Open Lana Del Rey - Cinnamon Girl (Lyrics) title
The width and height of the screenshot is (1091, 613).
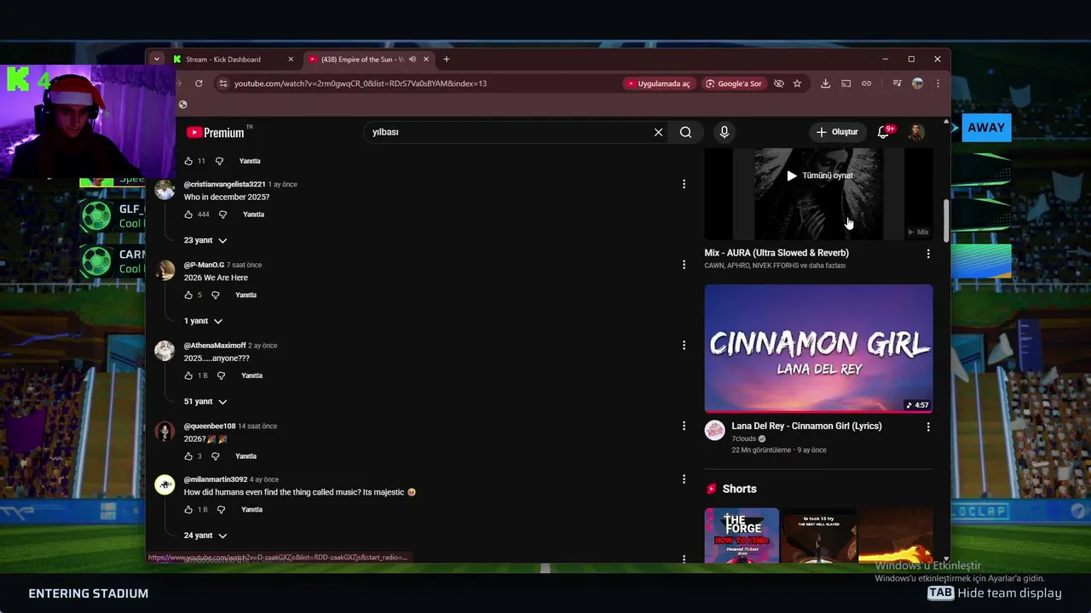tap(806, 426)
